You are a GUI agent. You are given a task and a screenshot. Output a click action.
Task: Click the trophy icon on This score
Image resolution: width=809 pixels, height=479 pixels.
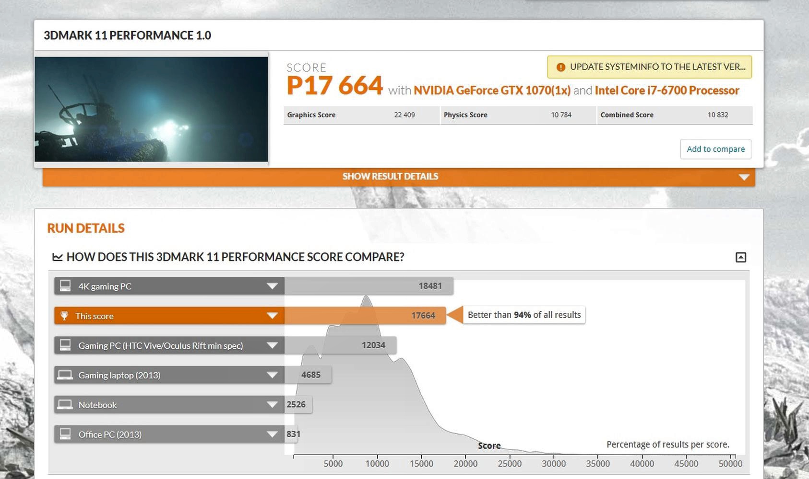tap(64, 316)
